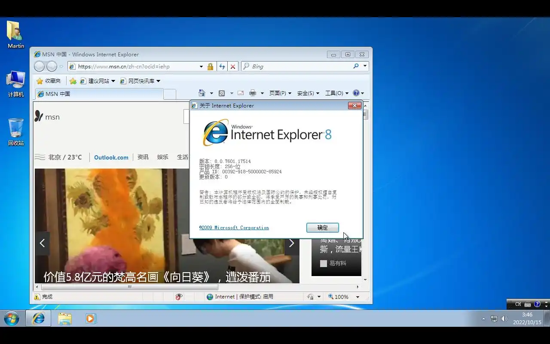Open the 资讯 navigation link

143,157
